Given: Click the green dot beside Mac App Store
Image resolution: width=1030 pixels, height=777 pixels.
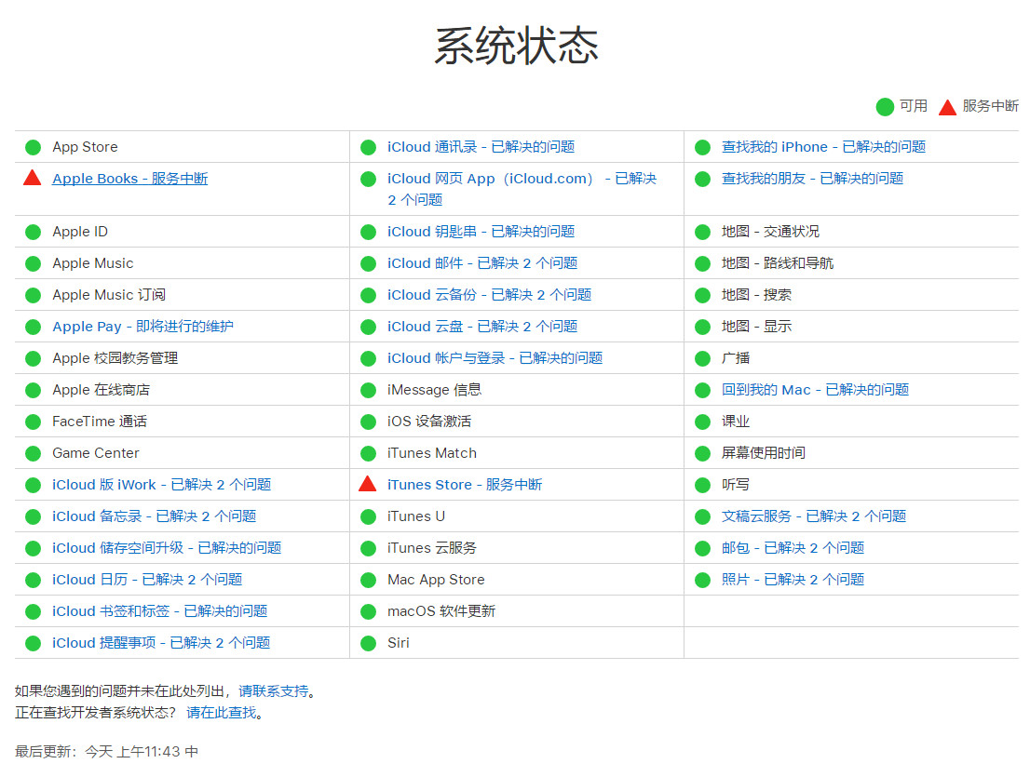Looking at the screenshot, I should click(369, 579).
